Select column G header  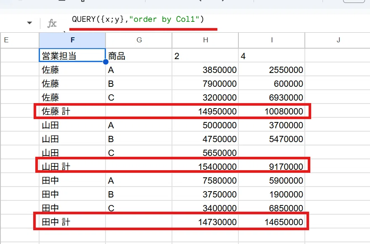[139, 40]
